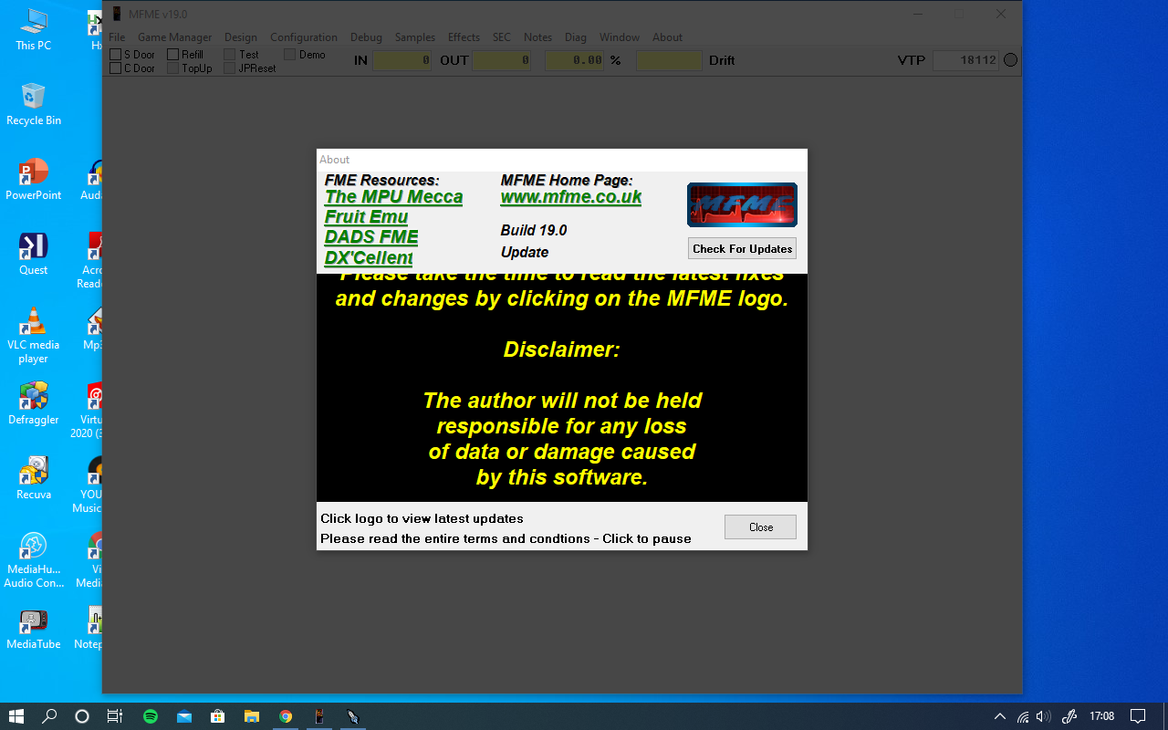Enable the TopUp checkbox
The width and height of the screenshot is (1168, 730).
tap(173, 68)
